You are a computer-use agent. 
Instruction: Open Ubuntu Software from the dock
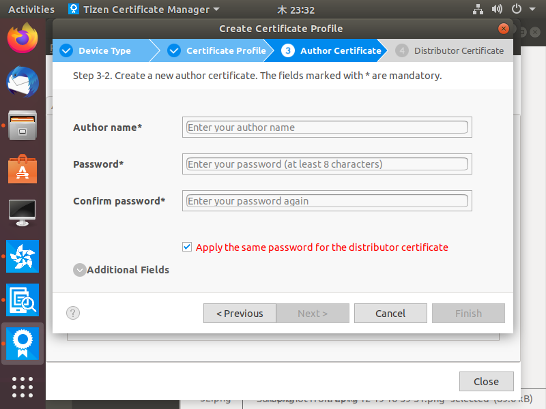[x=23, y=169]
